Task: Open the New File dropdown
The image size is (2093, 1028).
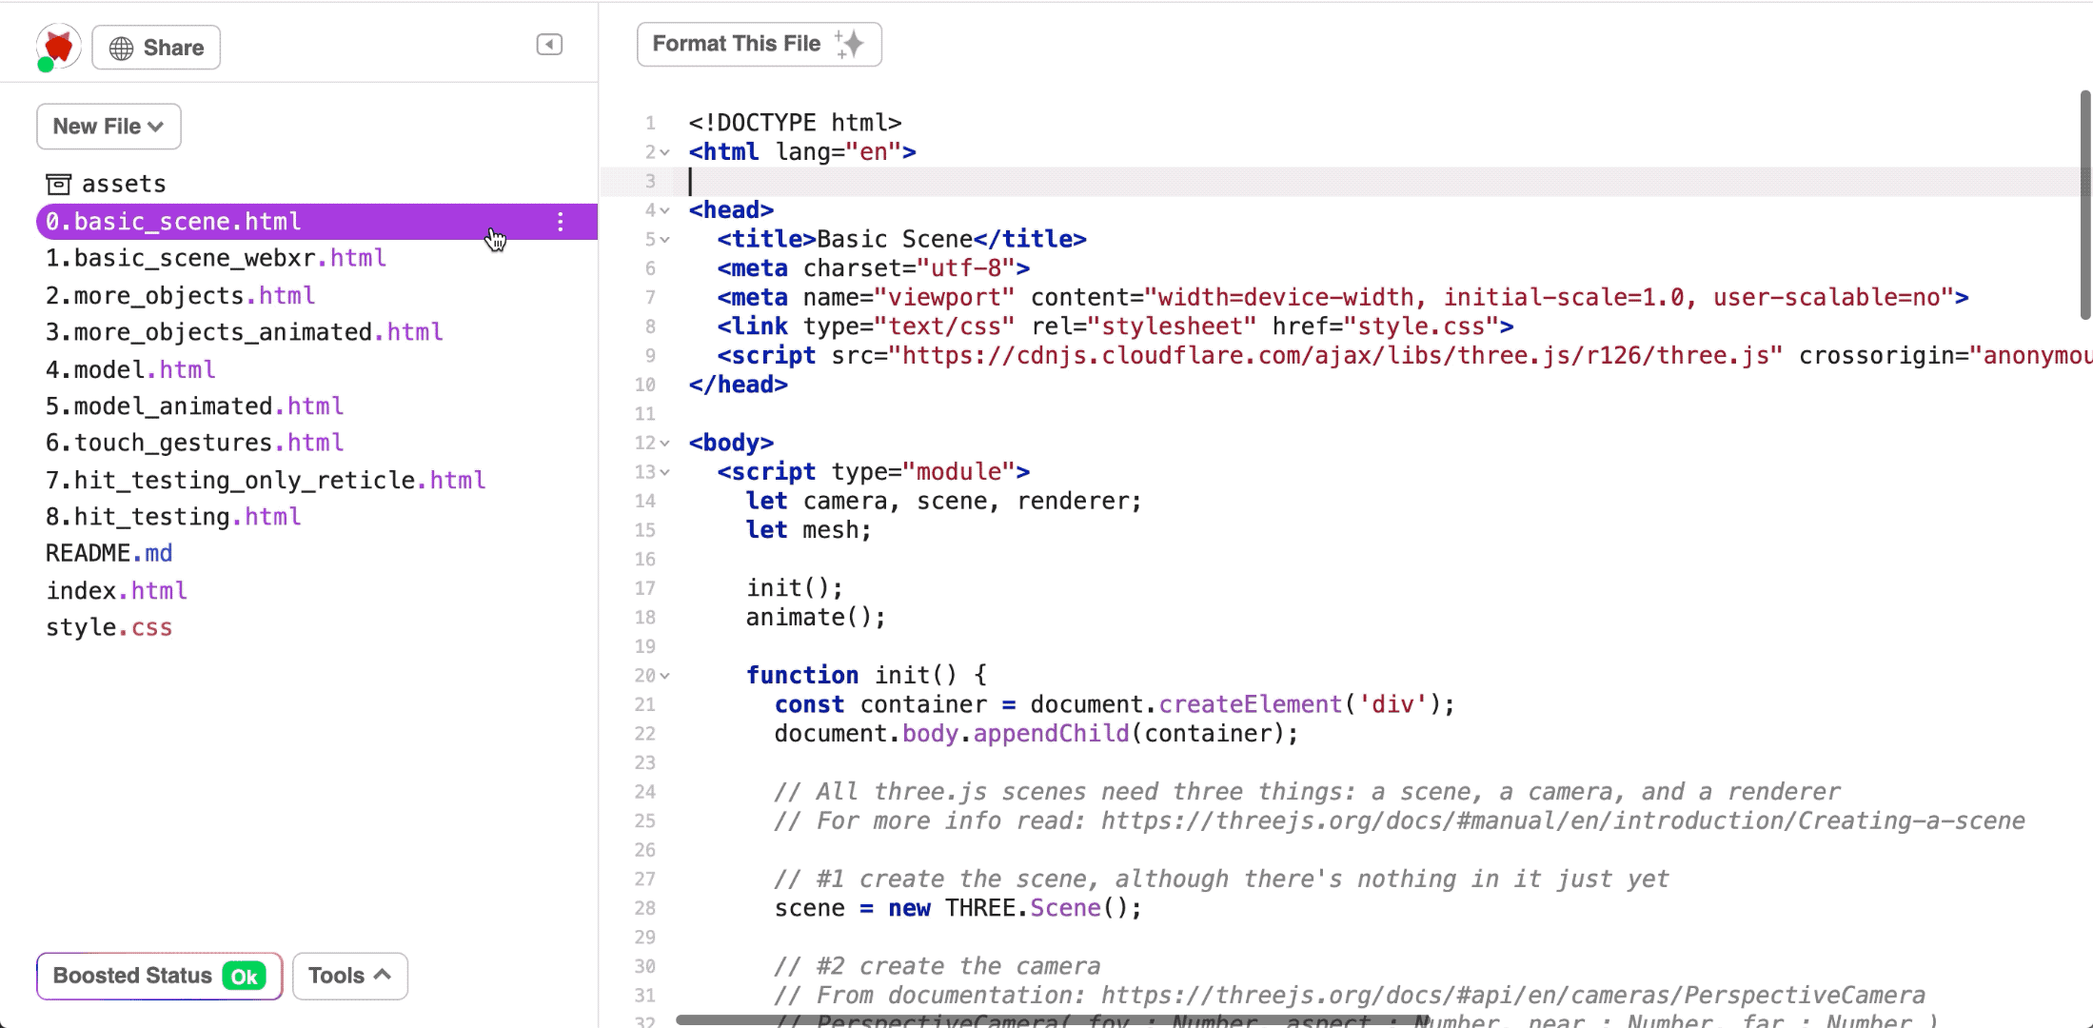Action: [108, 126]
